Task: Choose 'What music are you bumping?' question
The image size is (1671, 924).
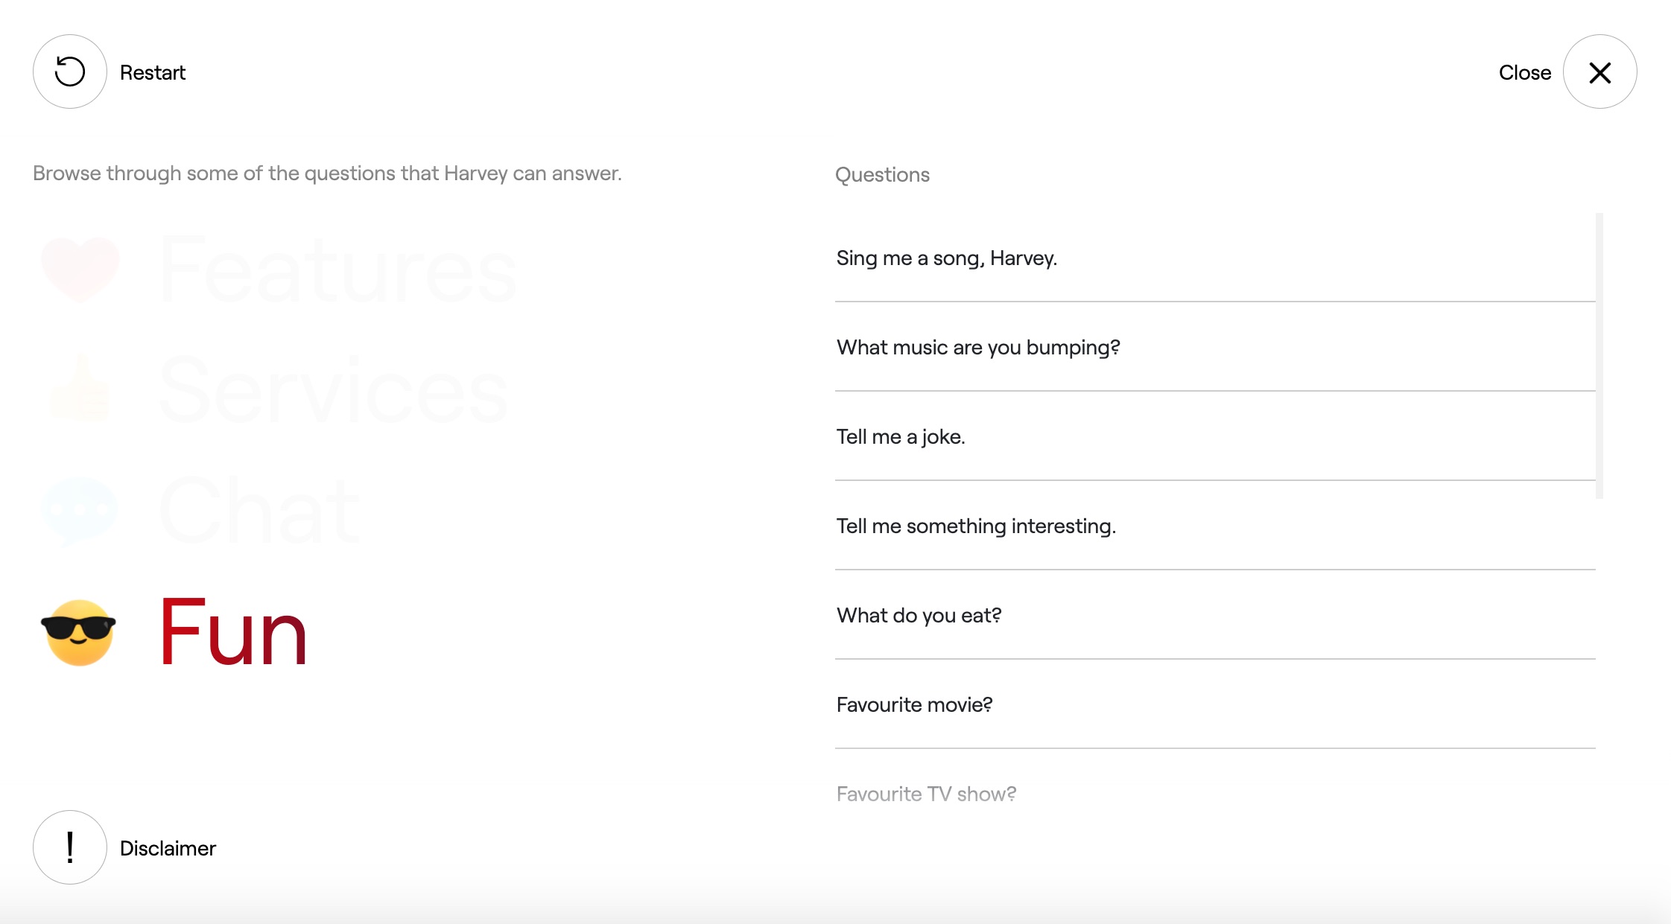Action: tap(1215, 347)
